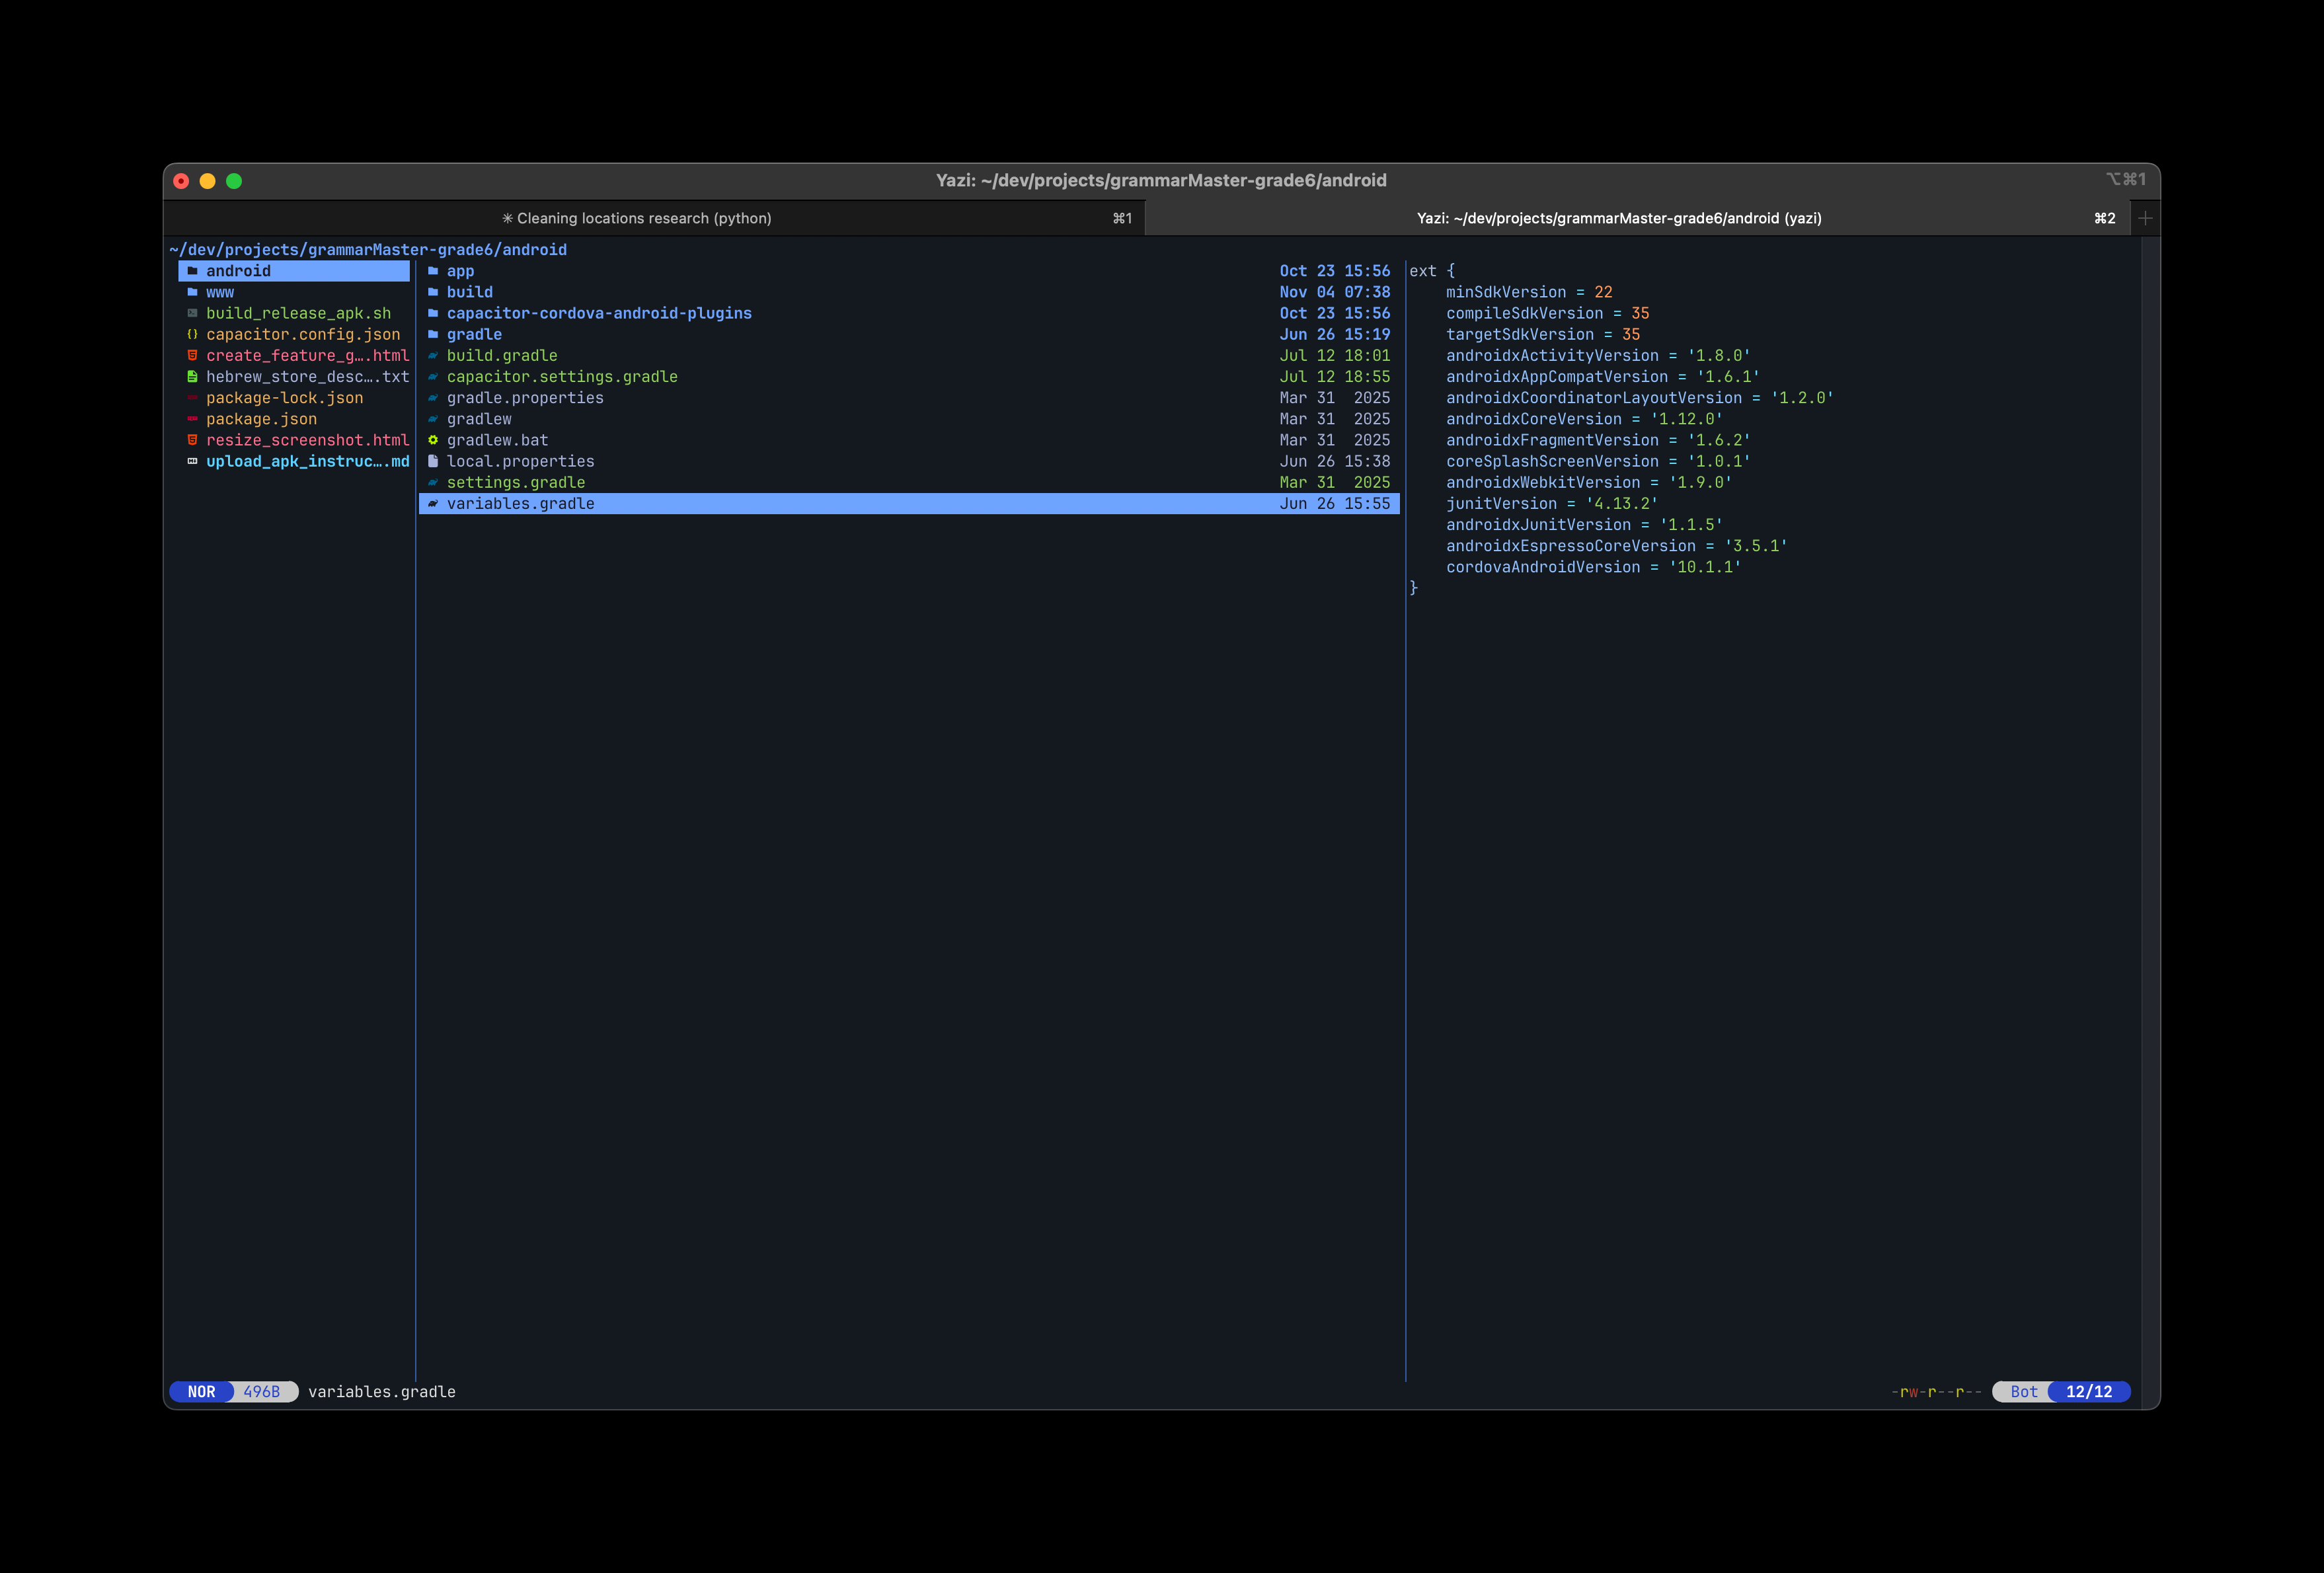Click the markdown icon beside upload_apk_instruc….md

tap(192, 461)
